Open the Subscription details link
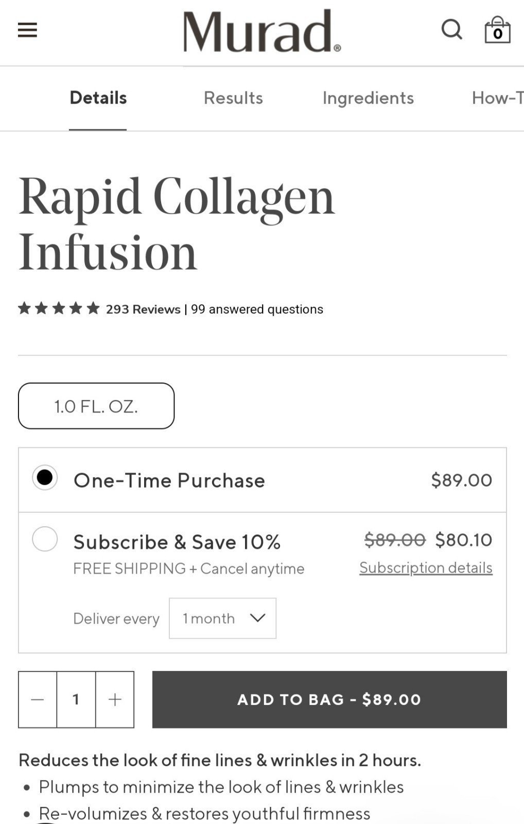The width and height of the screenshot is (524, 824). (x=426, y=568)
